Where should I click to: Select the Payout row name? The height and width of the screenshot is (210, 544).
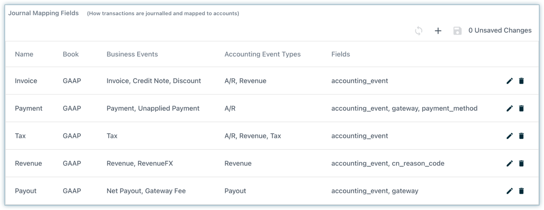click(26, 191)
